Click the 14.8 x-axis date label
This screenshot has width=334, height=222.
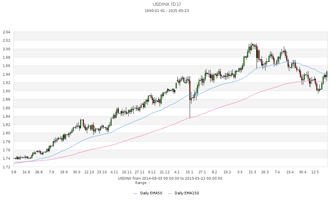tap(26, 172)
